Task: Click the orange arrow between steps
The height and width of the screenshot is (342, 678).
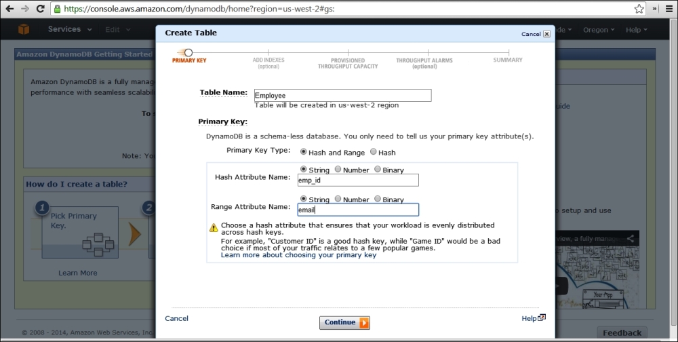Action: click(135, 235)
